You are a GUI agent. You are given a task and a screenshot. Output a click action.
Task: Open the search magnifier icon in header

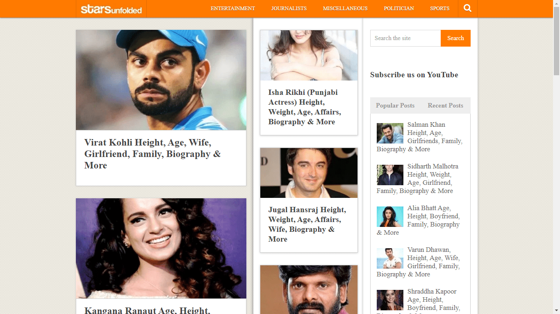point(467,8)
